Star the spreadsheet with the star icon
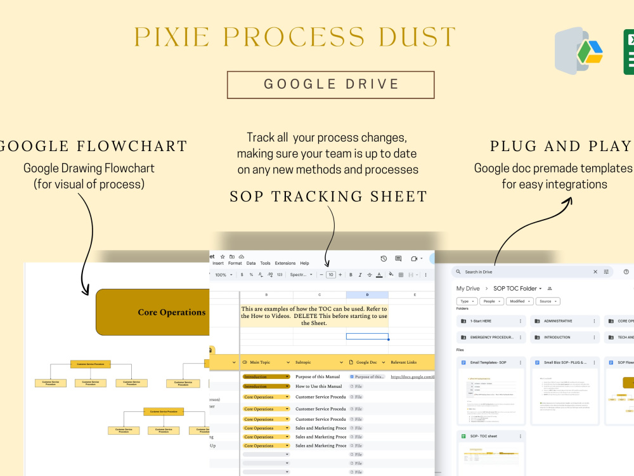The width and height of the screenshot is (634, 476). (x=223, y=256)
